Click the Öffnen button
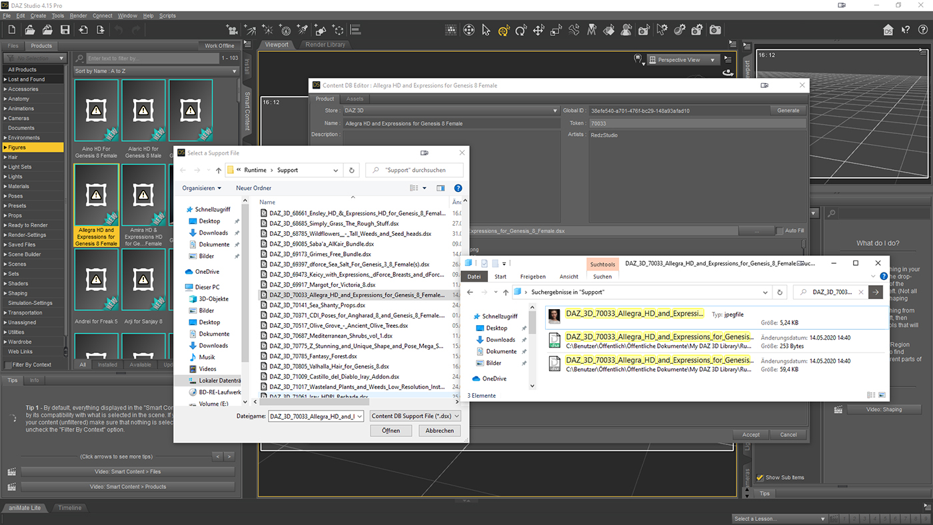Viewport: 933px width, 525px height. (391, 430)
